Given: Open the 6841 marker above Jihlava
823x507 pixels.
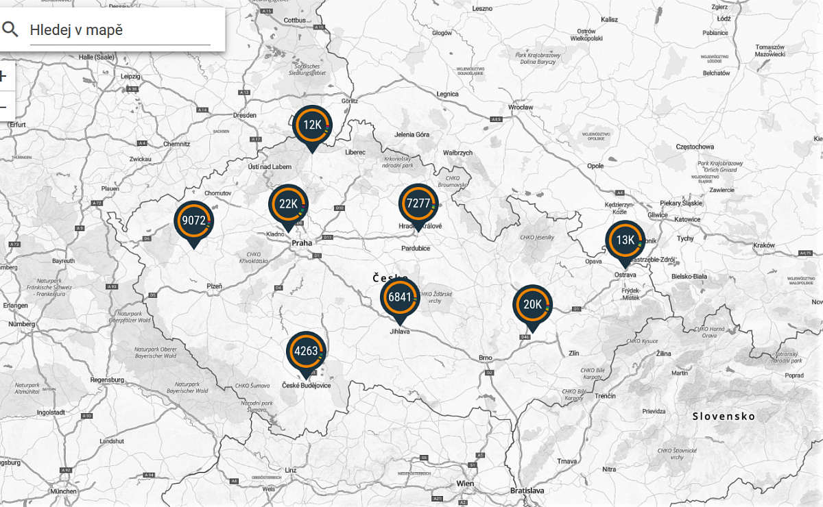Looking at the screenshot, I should (400, 297).
